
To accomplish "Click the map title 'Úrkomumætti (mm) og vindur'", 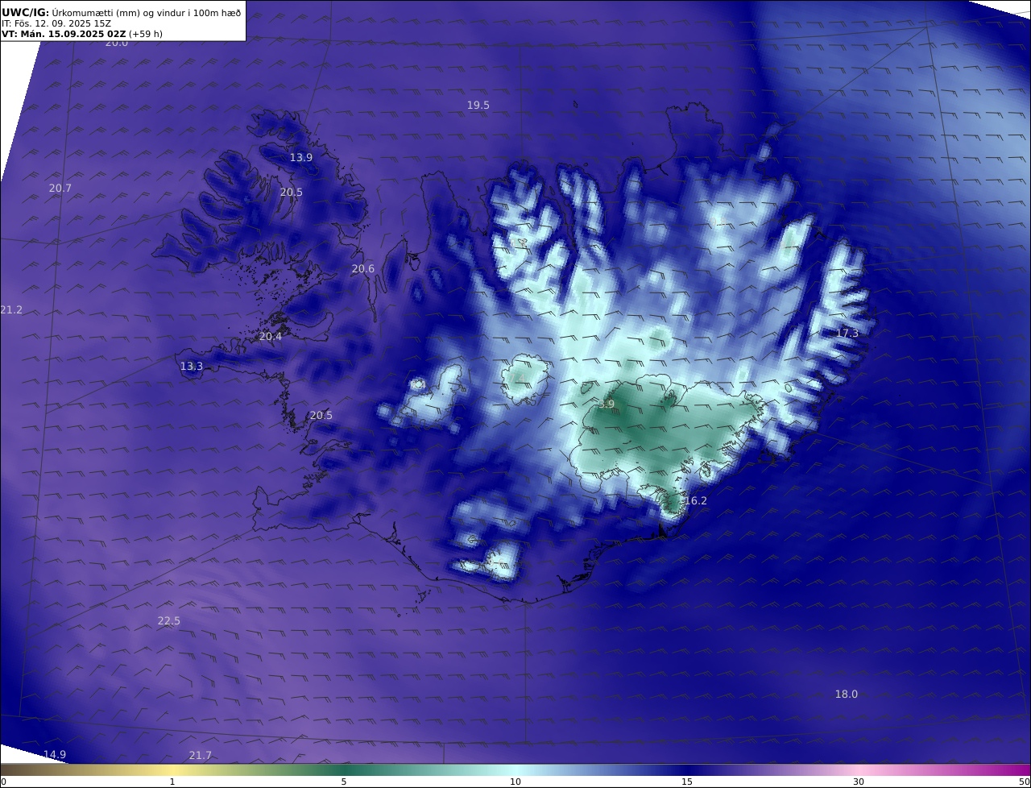I will (x=118, y=13).
